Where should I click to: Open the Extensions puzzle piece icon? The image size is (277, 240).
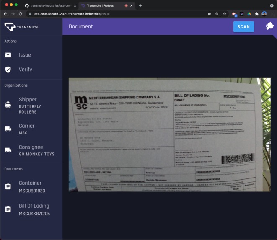tap(256, 14)
